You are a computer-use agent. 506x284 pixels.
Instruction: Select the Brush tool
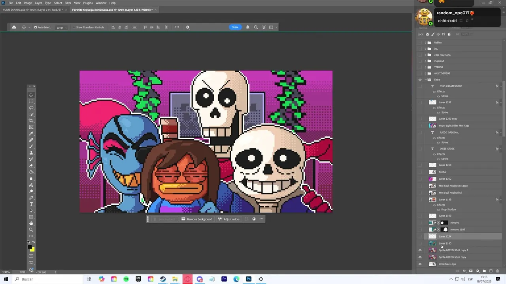(x=31, y=146)
